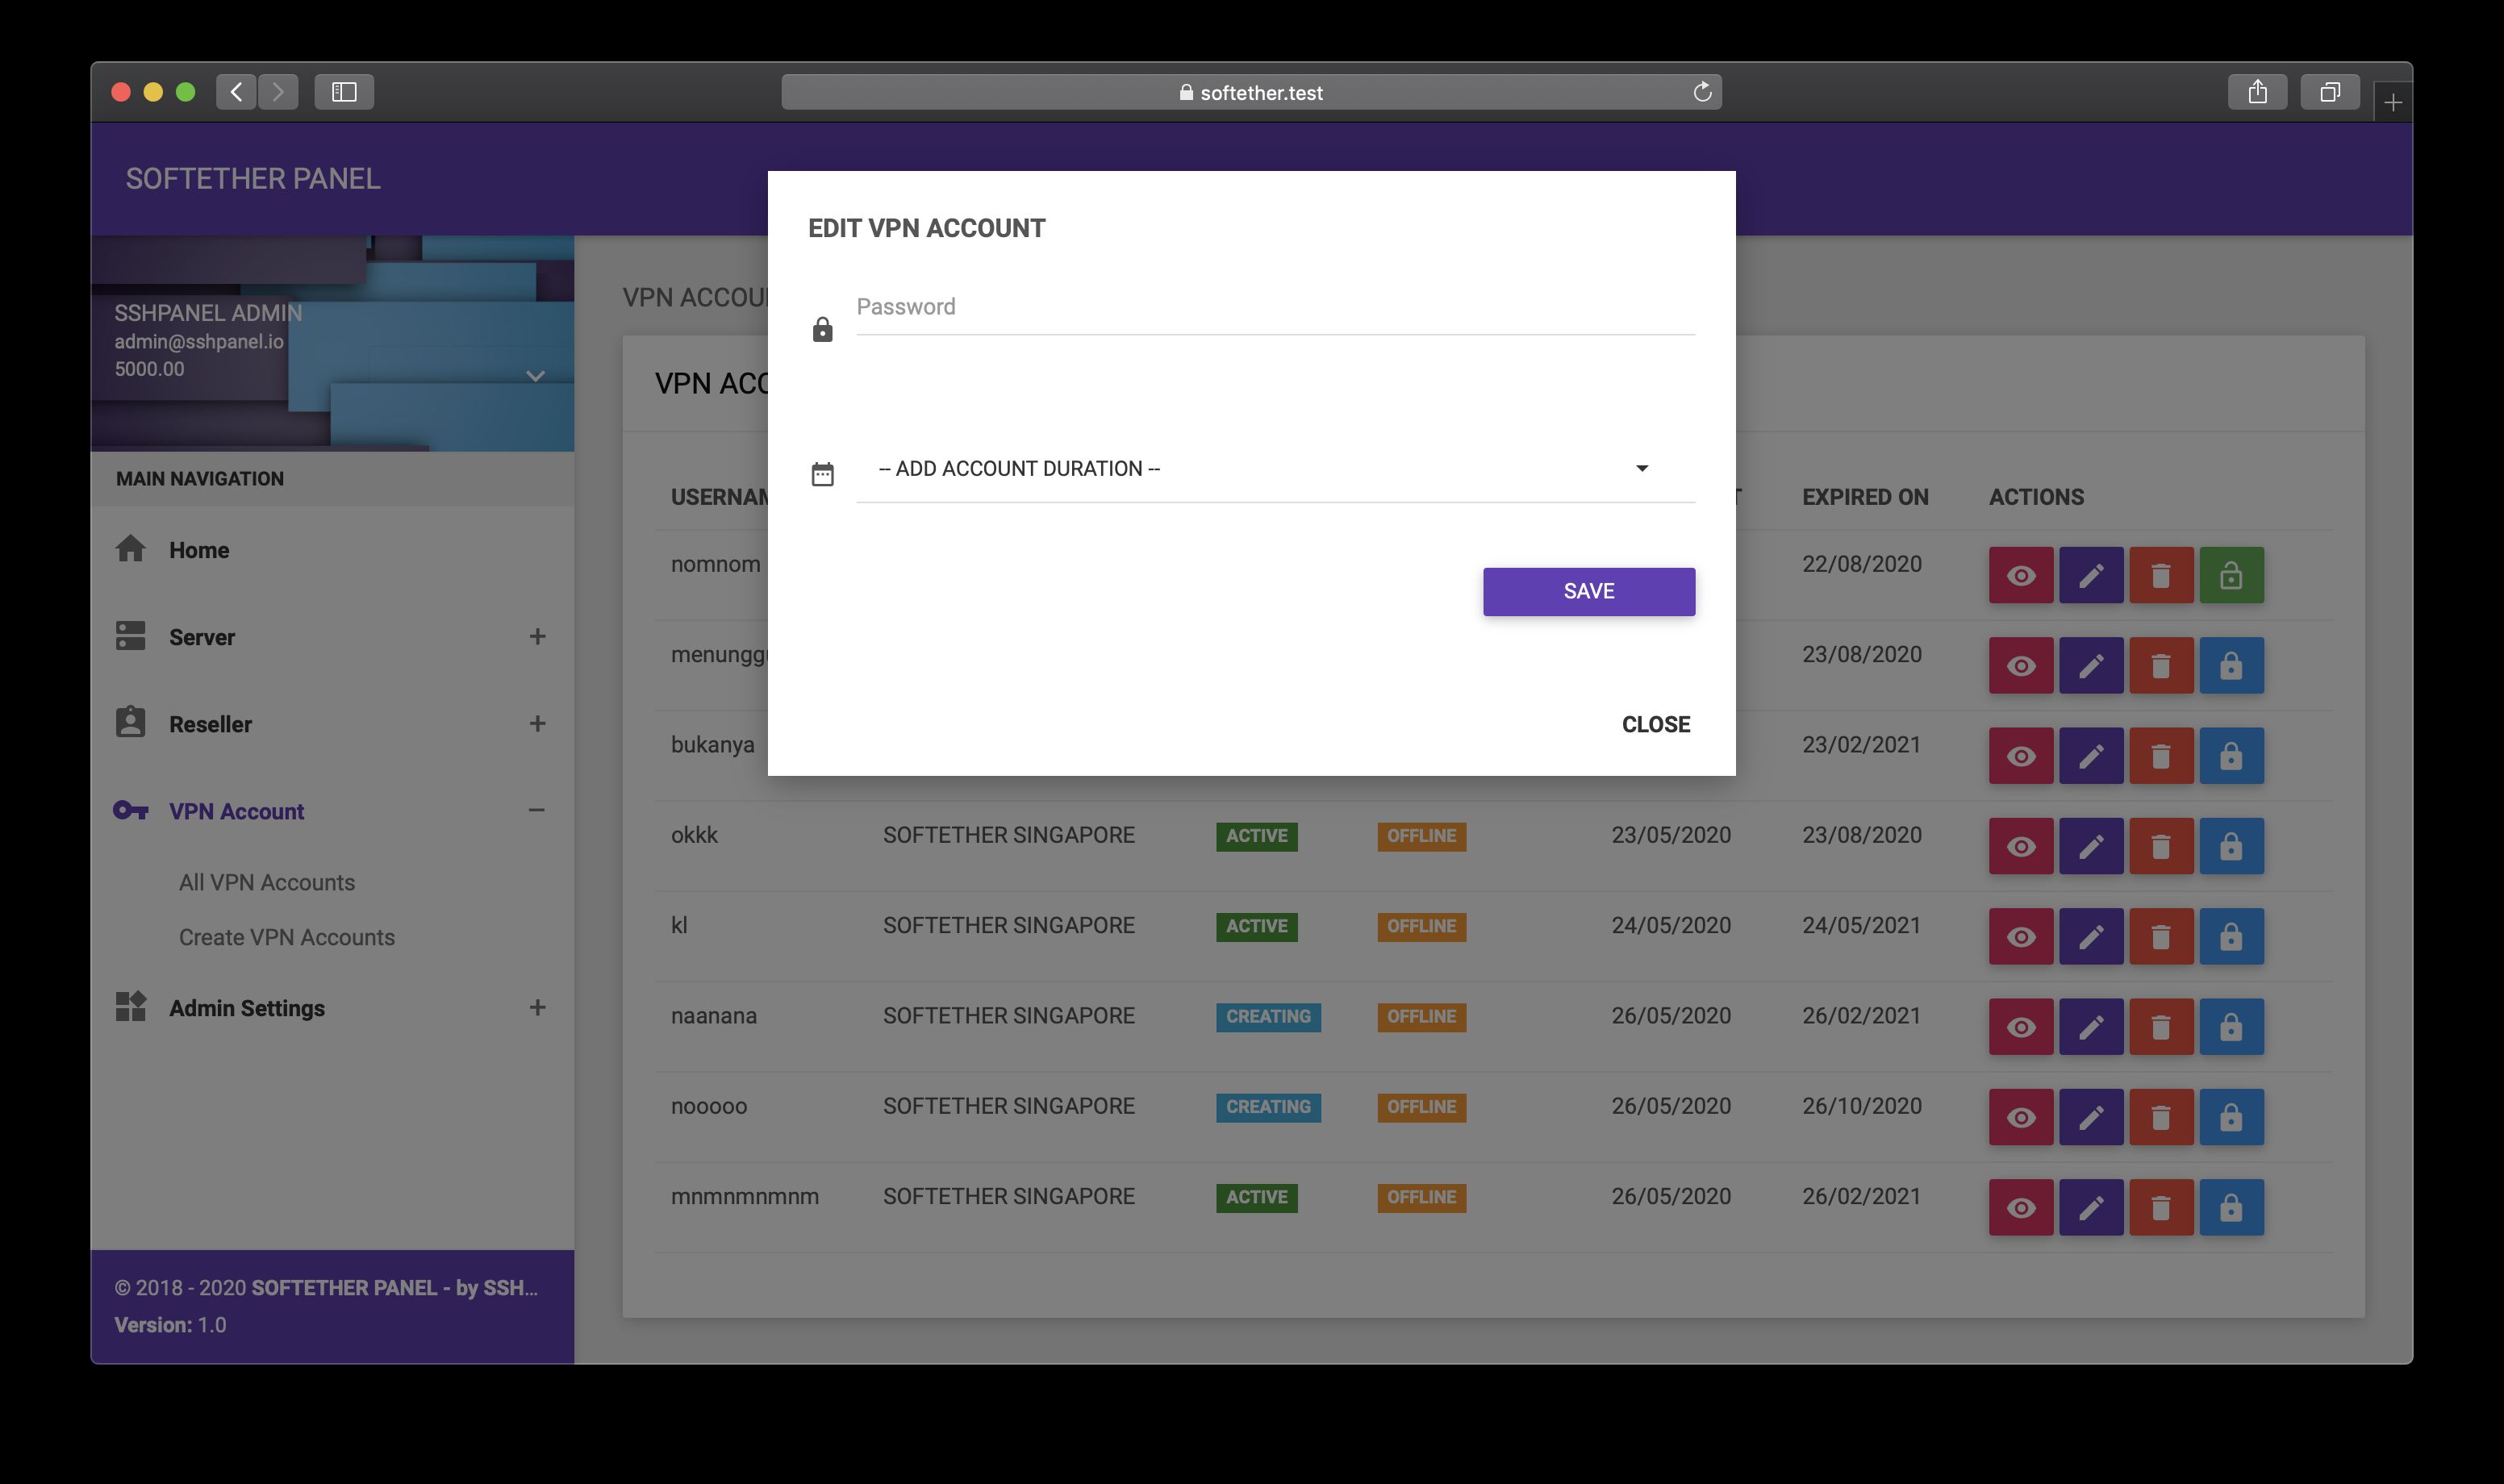
Task: Edit bukanya account pencil icon
Action: [x=2090, y=756]
